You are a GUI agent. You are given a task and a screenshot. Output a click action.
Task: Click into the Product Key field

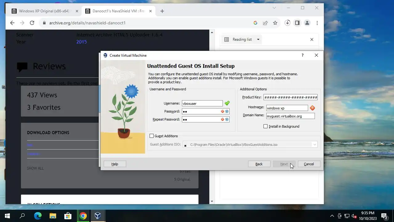click(291, 97)
